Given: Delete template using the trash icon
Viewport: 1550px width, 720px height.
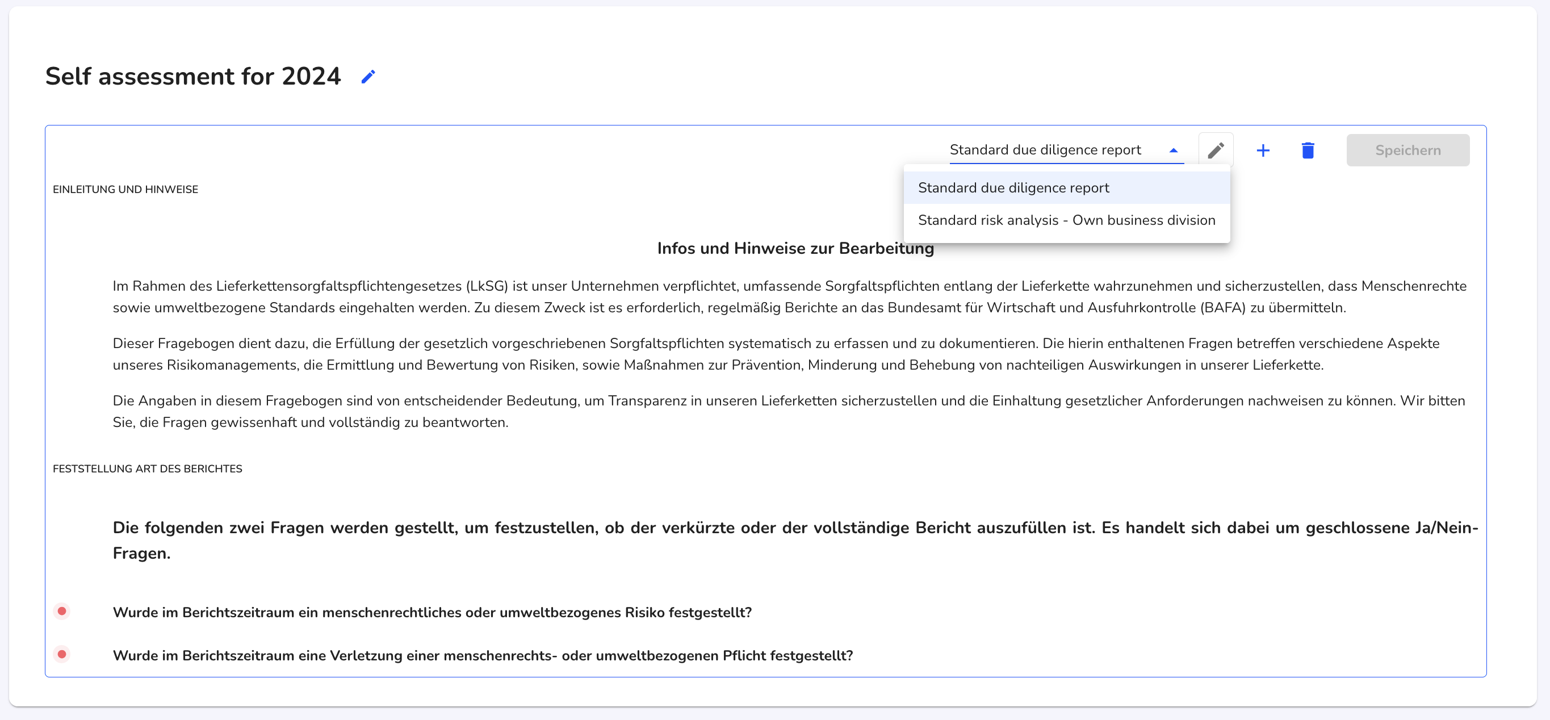Looking at the screenshot, I should pyautogui.click(x=1308, y=150).
